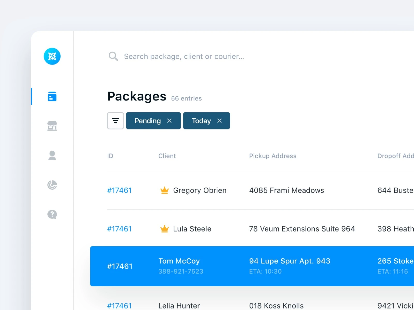
Task: Click the magnifier search icon
Action: [x=113, y=56]
